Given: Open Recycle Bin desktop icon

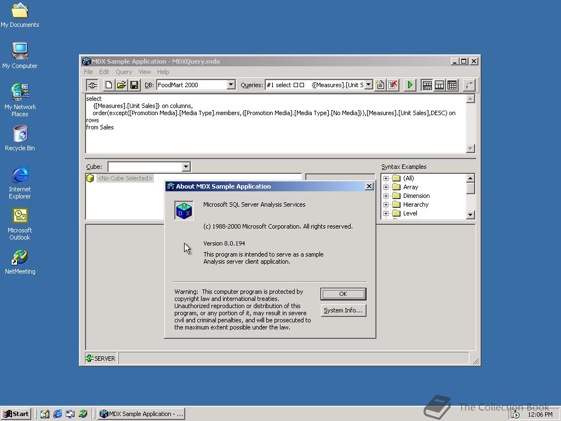Looking at the screenshot, I should [x=20, y=138].
